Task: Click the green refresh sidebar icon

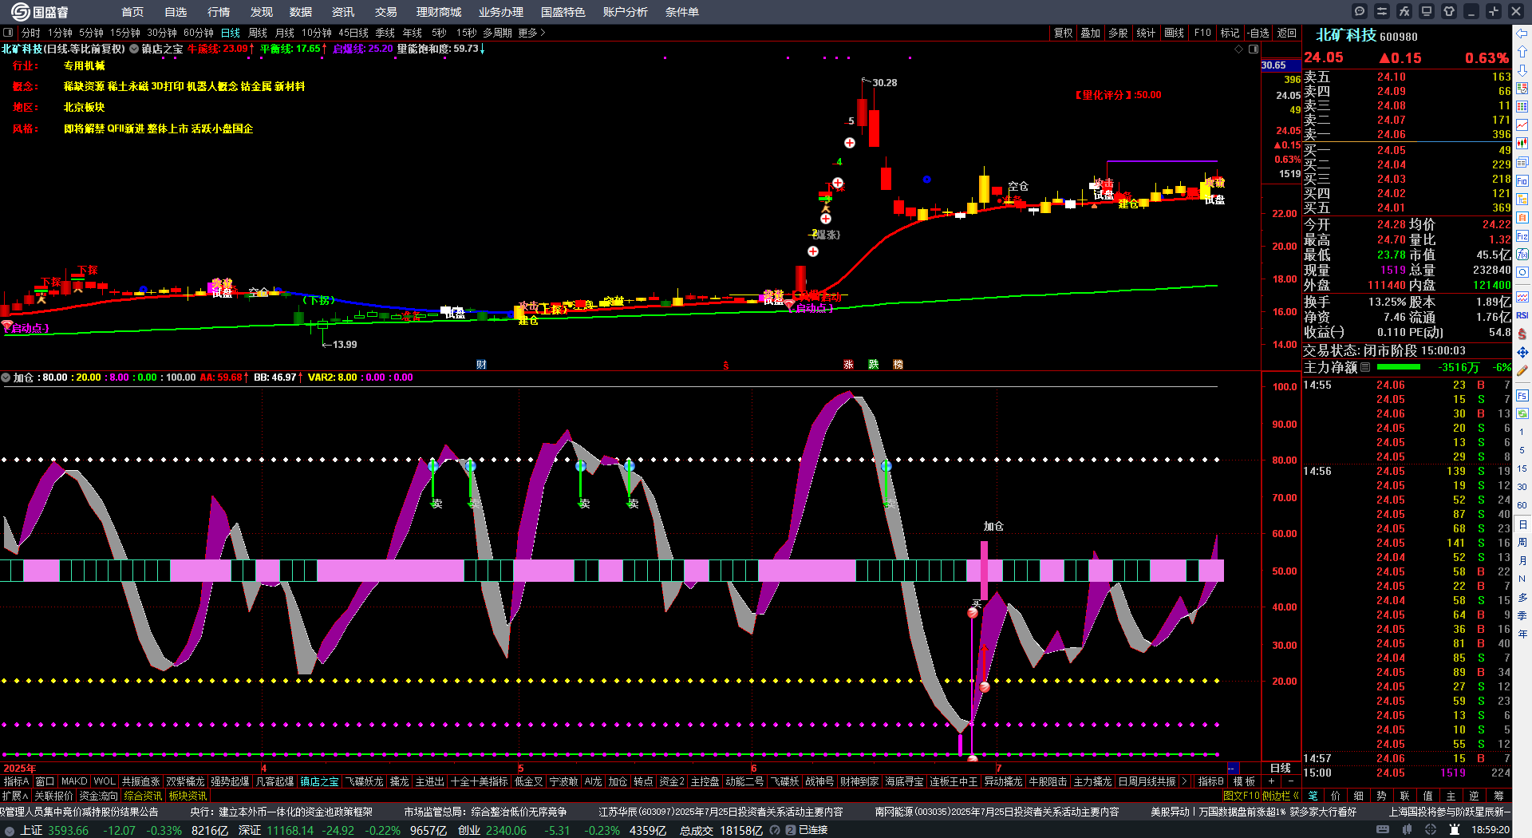Action: [1522, 413]
